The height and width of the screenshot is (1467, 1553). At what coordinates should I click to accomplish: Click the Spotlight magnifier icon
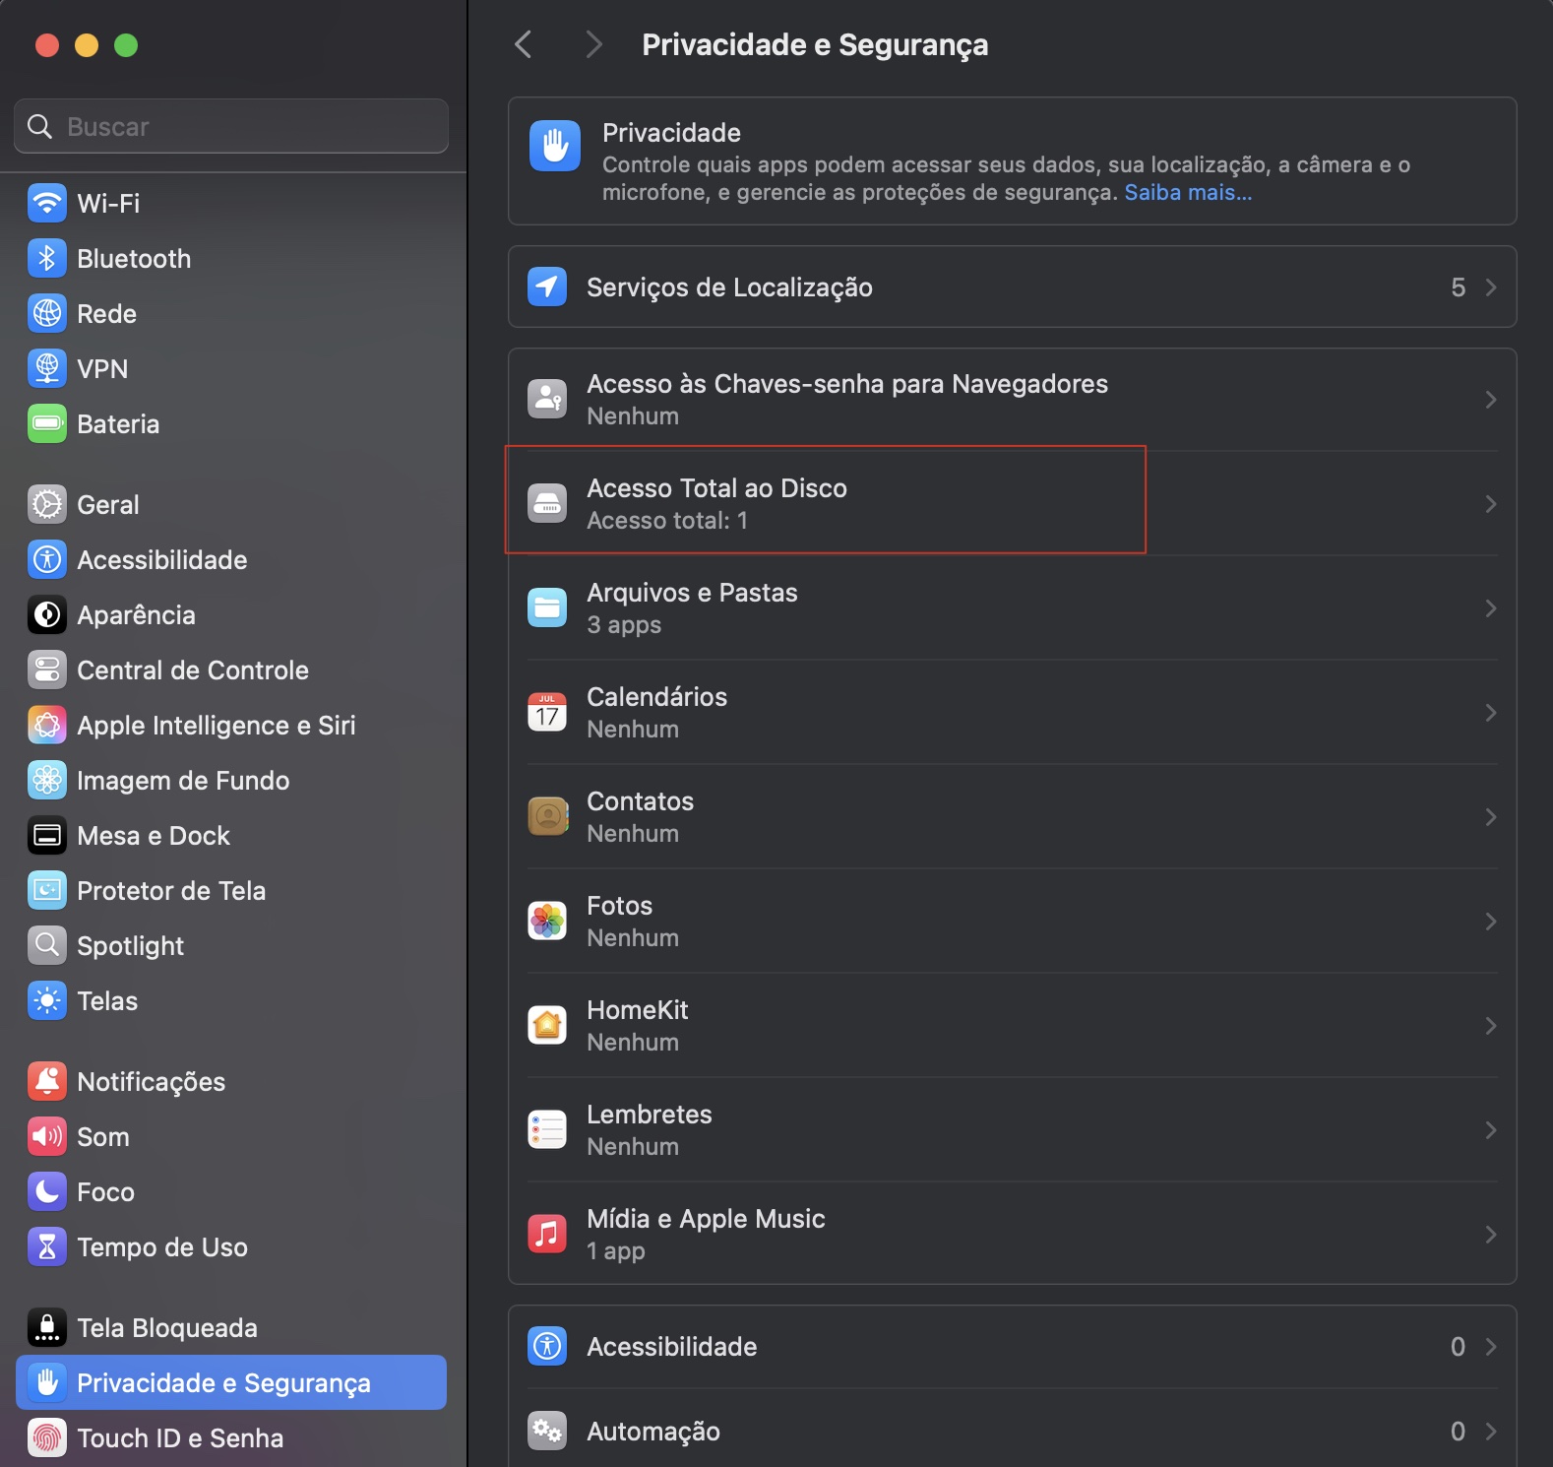(47, 946)
